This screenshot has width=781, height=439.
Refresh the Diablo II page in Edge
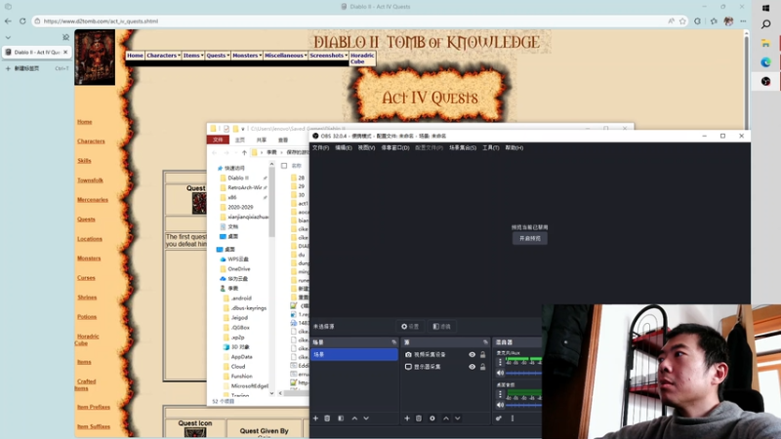tap(22, 20)
